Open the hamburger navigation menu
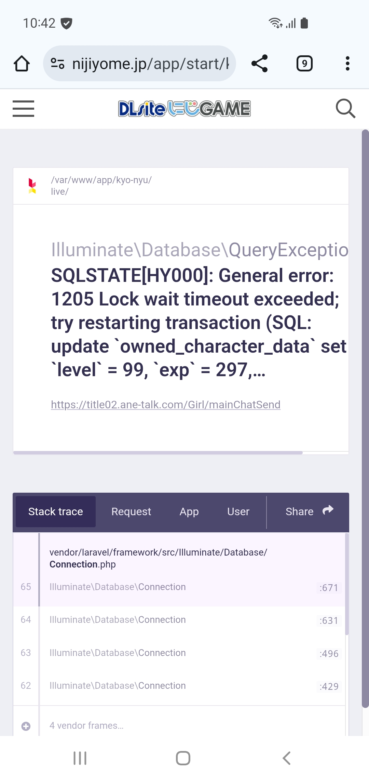 pos(23,109)
